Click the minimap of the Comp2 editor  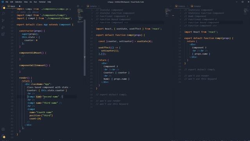(x=168, y=13)
